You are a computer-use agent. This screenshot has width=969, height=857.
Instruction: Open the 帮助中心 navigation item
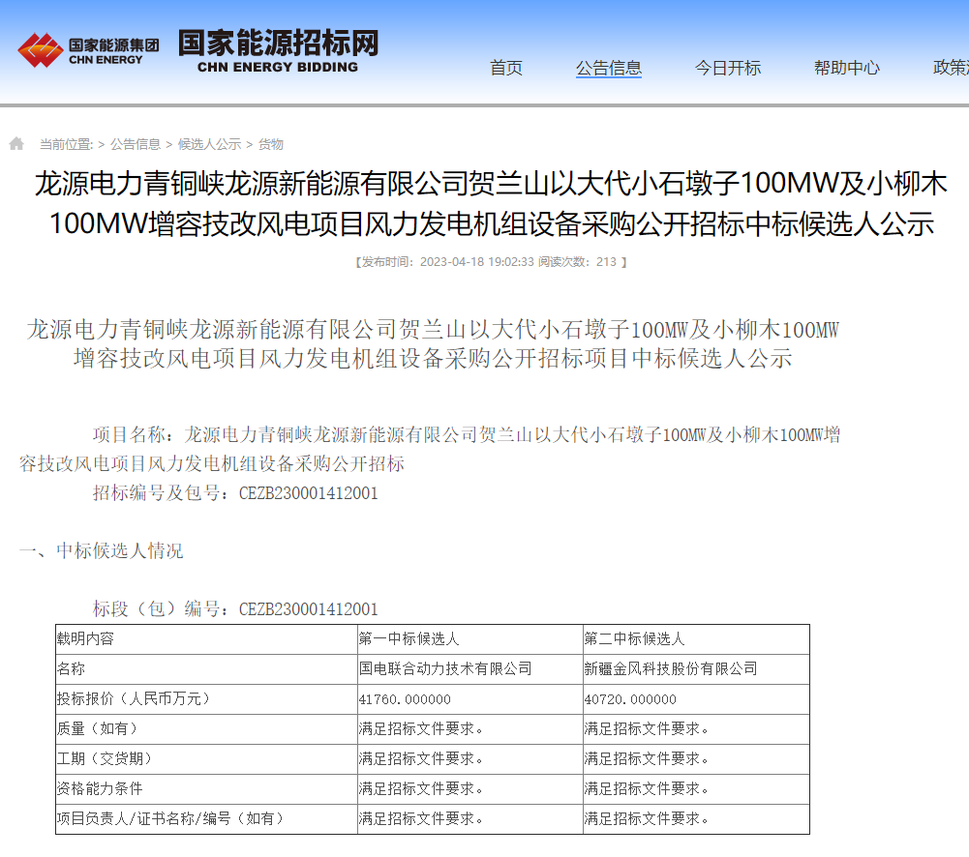(x=847, y=68)
